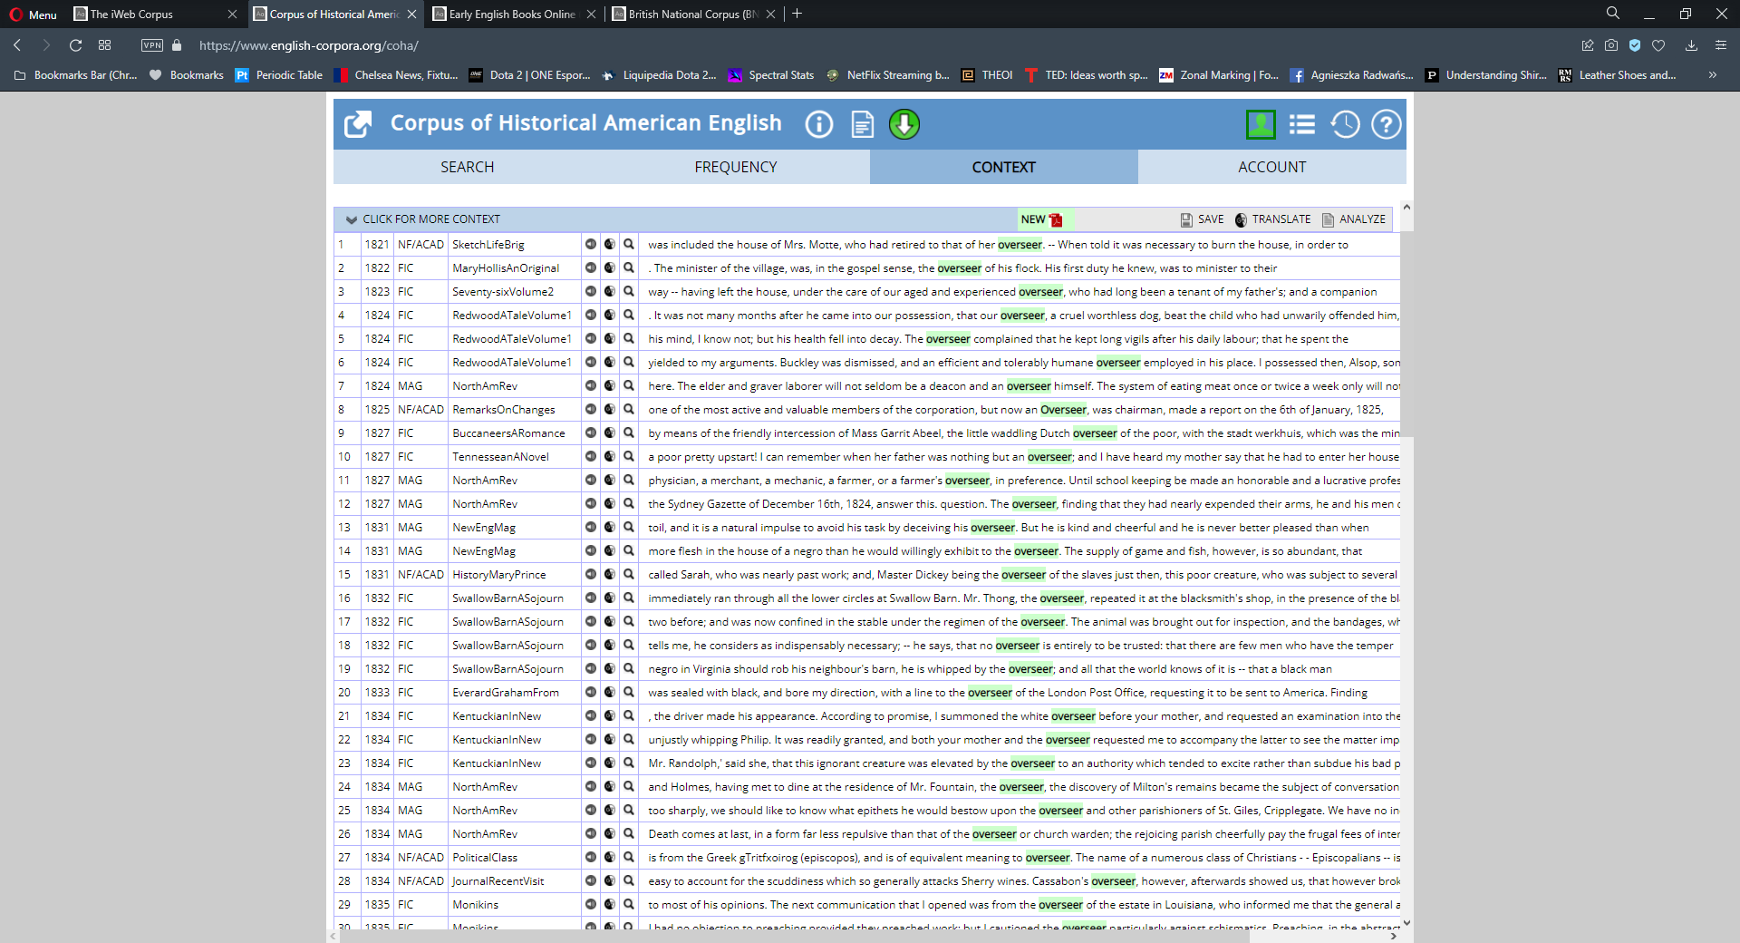The image size is (1740, 943).
Task: Open Zonal Marking bookmark
Action: click(x=1219, y=75)
